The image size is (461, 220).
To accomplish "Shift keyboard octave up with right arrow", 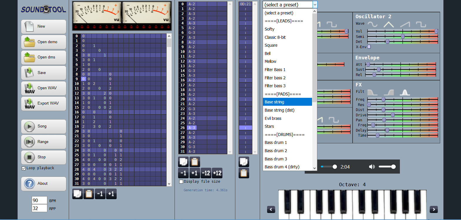I will (434, 209).
